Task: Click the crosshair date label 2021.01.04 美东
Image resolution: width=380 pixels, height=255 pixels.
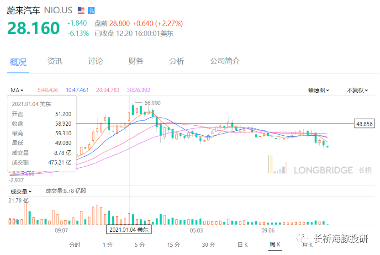Action: (129, 229)
